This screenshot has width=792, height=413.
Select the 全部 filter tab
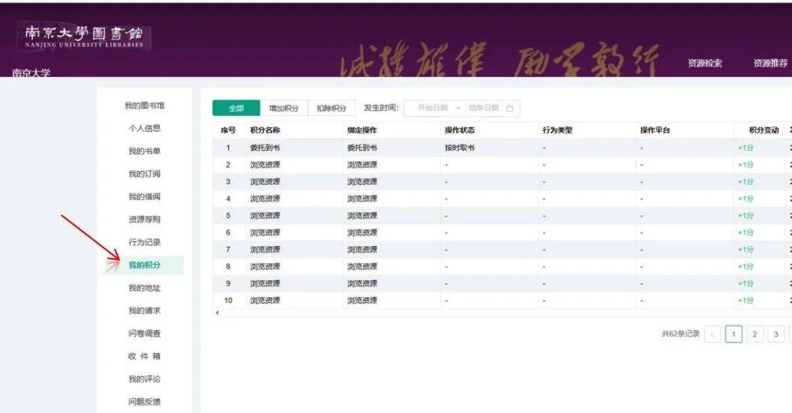pos(236,108)
